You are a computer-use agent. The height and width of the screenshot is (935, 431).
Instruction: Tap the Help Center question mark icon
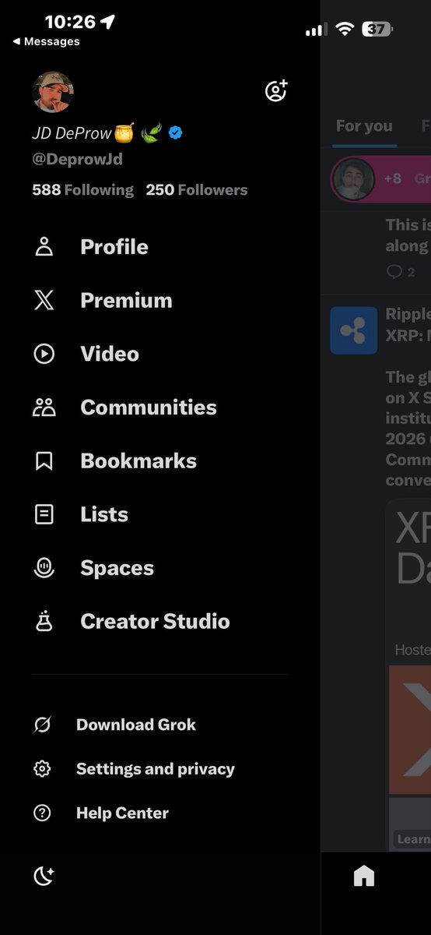[x=42, y=813]
